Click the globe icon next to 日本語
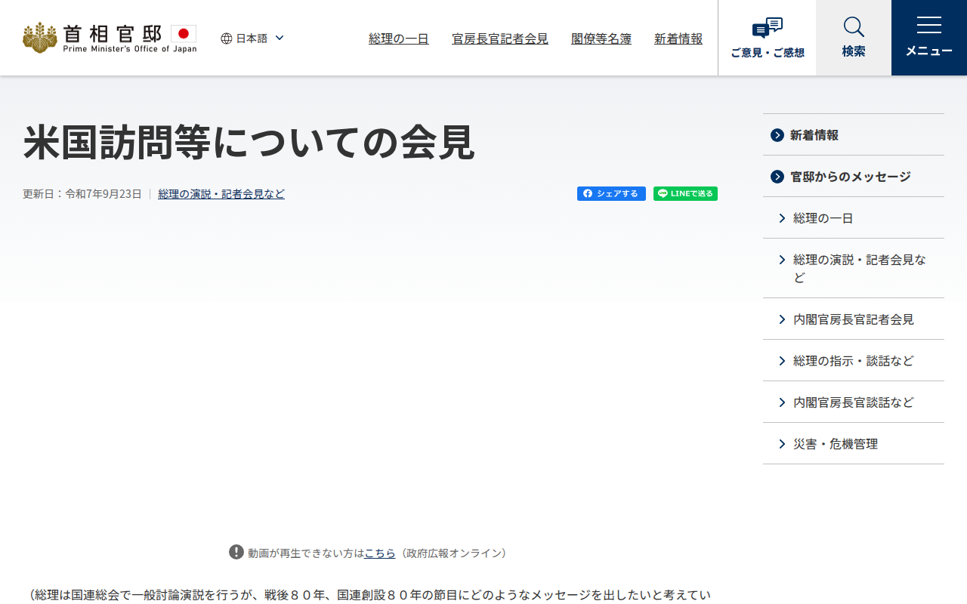Screen dimensions: 967x604 (227, 39)
